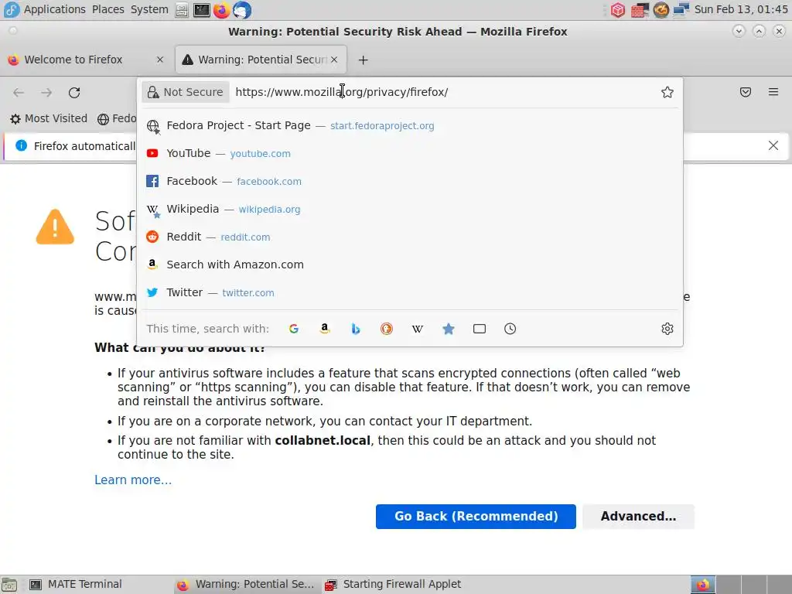Click the firewall tray icon
The width and height of the screenshot is (792, 594).
tap(640, 9)
